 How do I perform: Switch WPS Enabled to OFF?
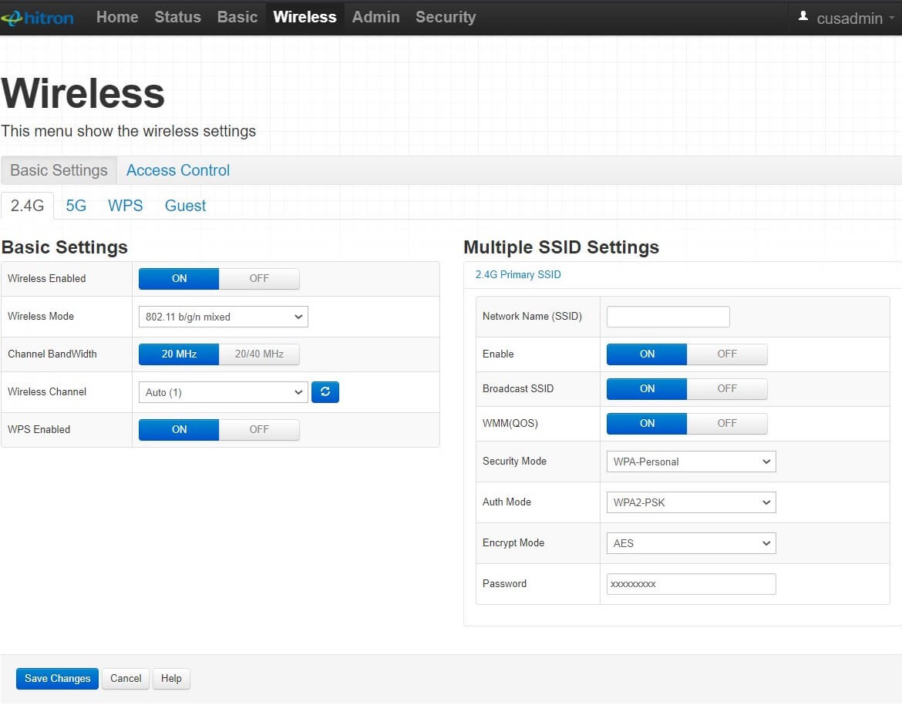pos(259,430)
